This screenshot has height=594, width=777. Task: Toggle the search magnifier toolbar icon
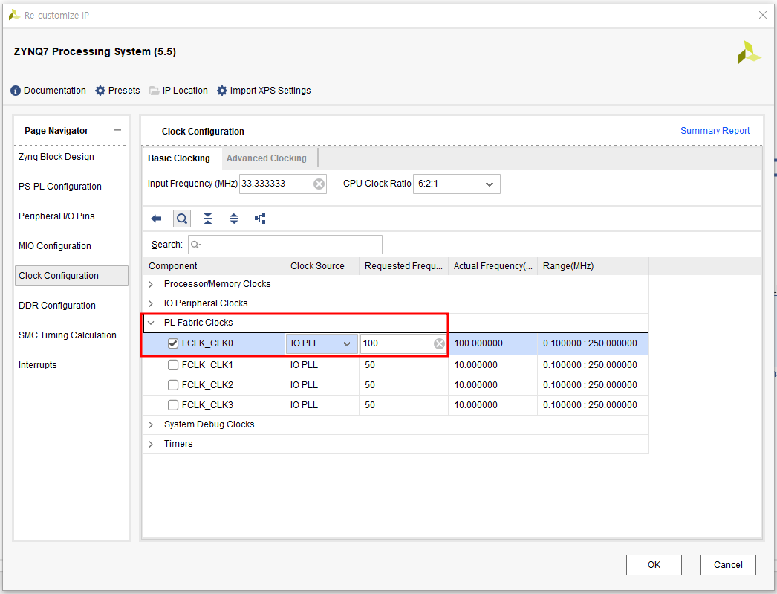(x=182, y=219)
